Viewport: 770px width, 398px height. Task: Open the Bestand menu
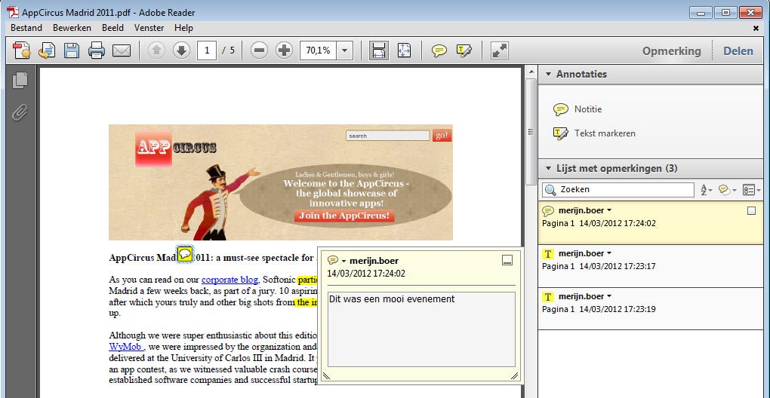click(26, 28)
